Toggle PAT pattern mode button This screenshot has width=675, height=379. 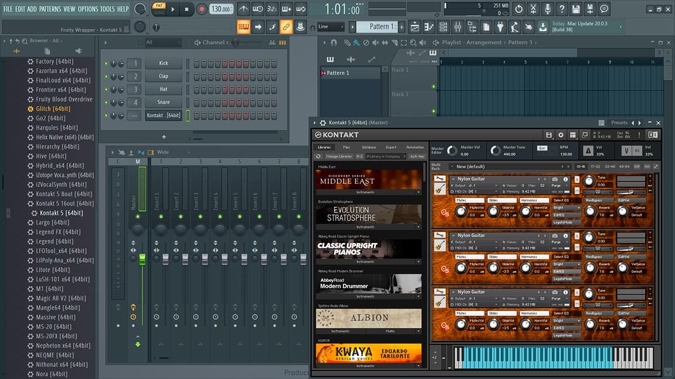click(x=159, y=6)
